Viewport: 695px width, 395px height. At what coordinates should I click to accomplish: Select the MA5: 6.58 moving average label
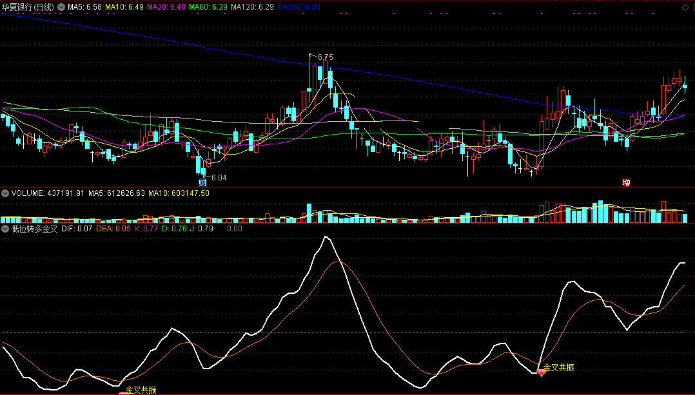click(84, 7)
